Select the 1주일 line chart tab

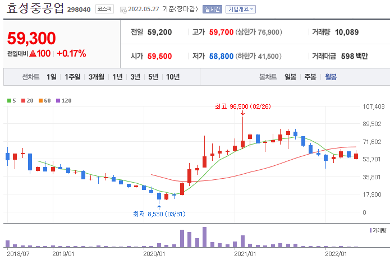click(72, 77)
